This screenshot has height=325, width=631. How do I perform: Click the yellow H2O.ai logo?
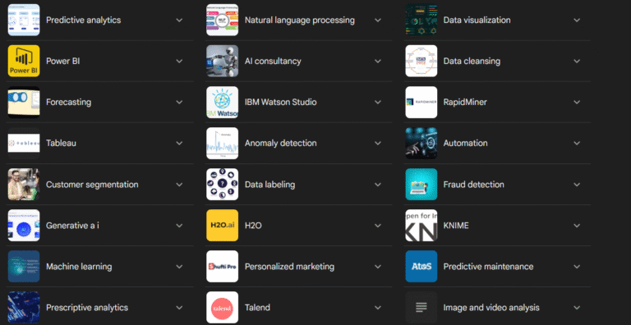pos(222,225)
